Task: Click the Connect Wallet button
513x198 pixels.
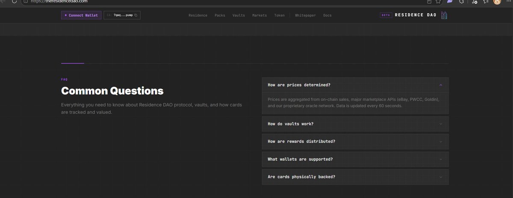Action: (81, 15)
